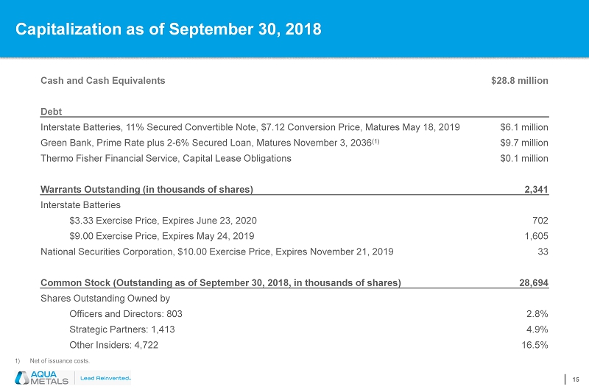Click the Net of issuance costs footnote
589x392 pixels.
click(x=59, y=361)
